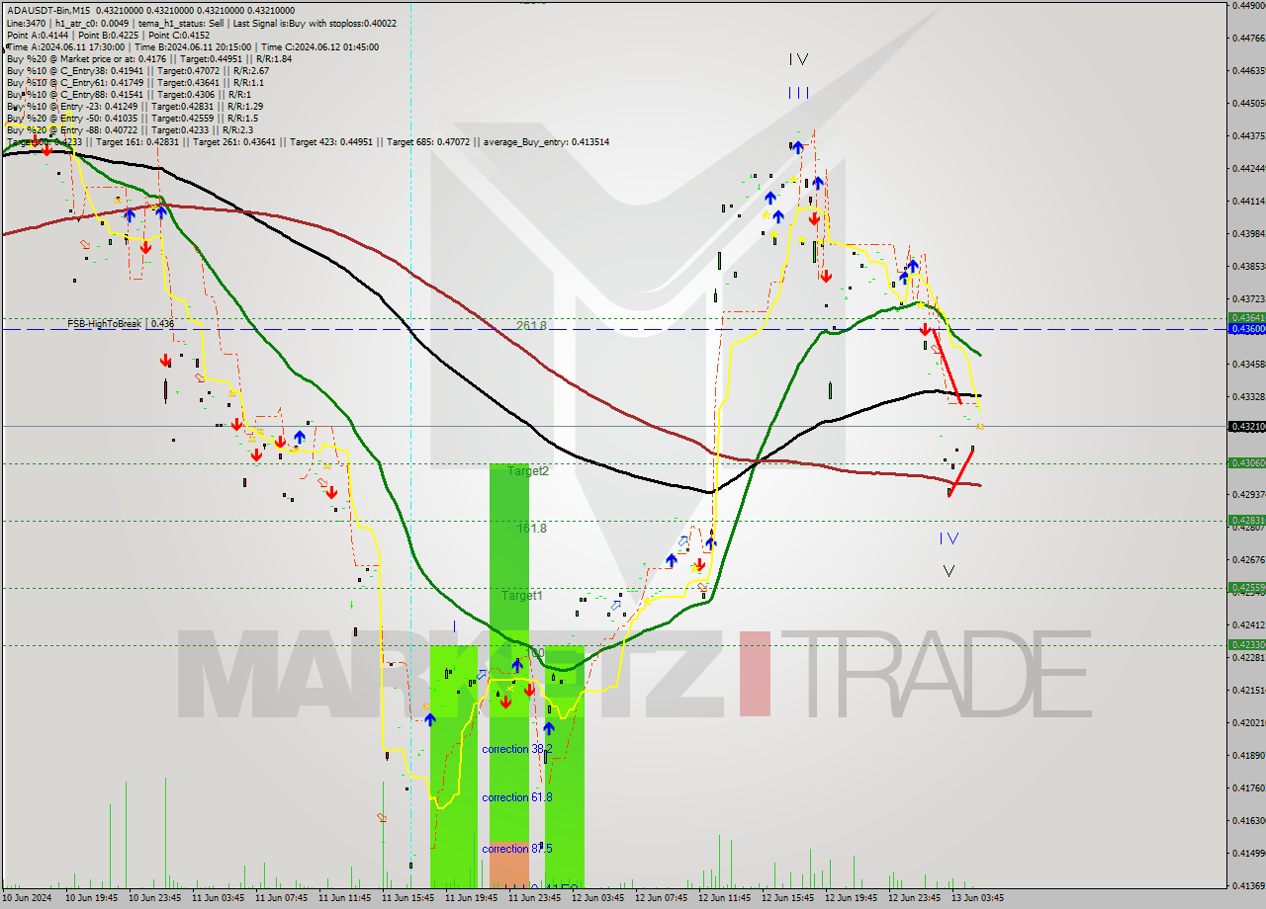Click the '10 Jun 23:45' time axis label

(155, 899)
